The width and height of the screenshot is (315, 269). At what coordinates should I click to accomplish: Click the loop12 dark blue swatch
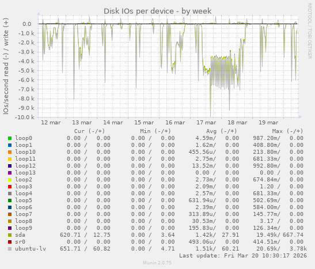10,166
